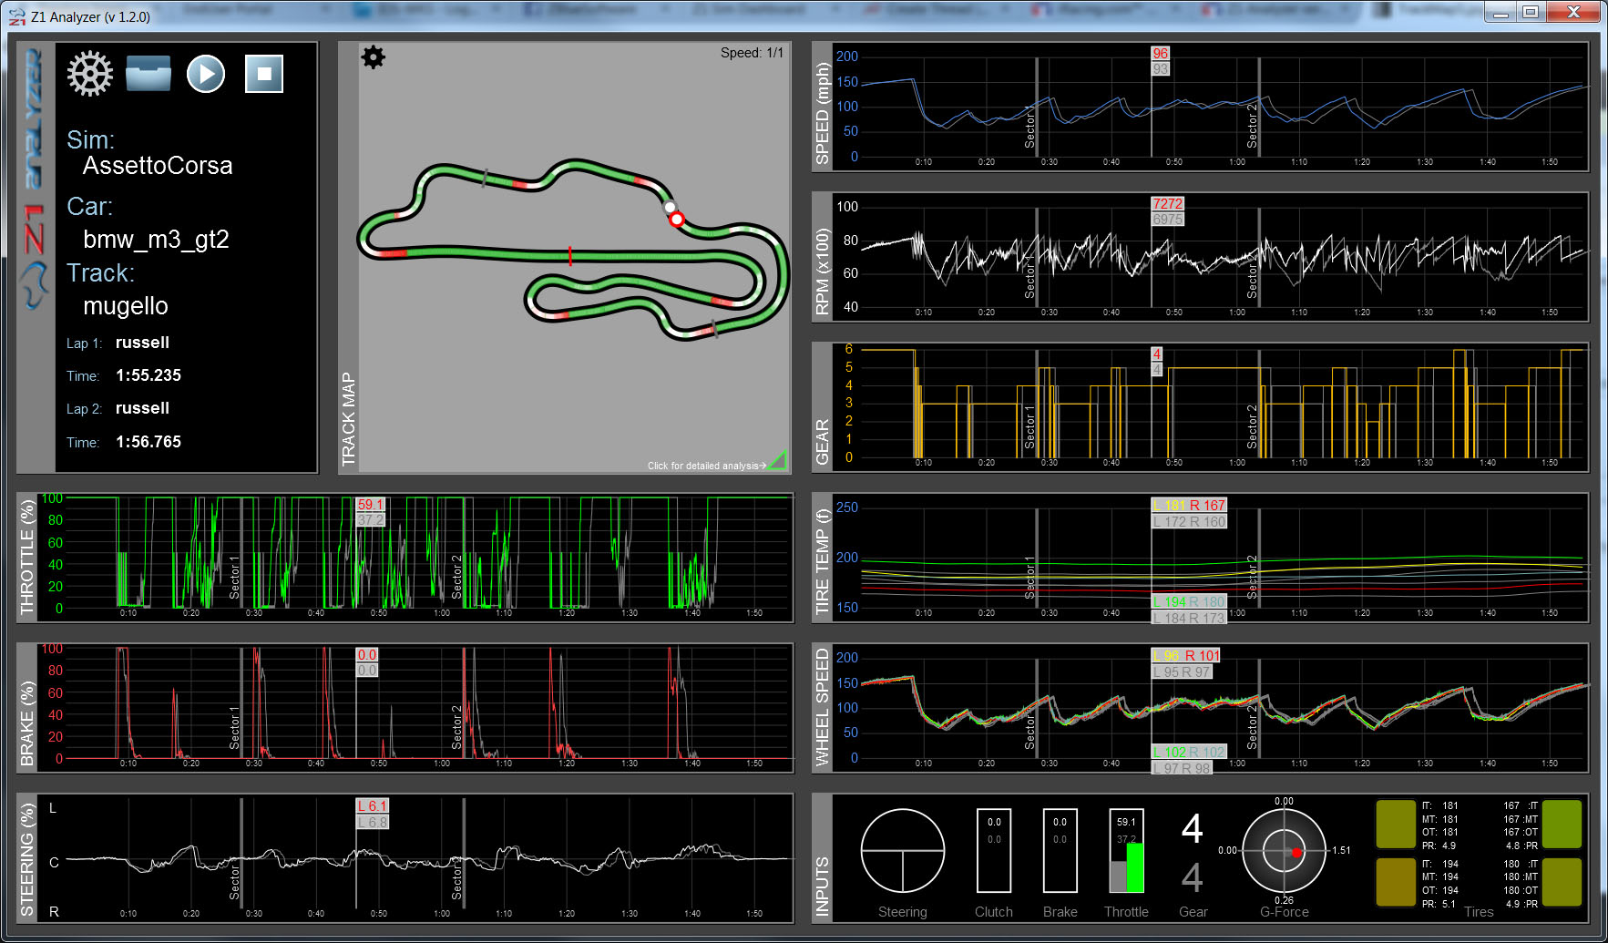
Task: Click the sim name AssettoCorsa
Action: 158,166
